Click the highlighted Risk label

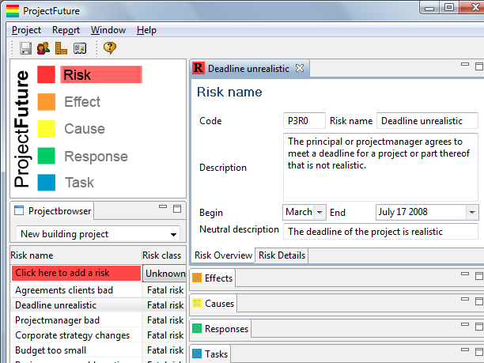coord(101,74)
